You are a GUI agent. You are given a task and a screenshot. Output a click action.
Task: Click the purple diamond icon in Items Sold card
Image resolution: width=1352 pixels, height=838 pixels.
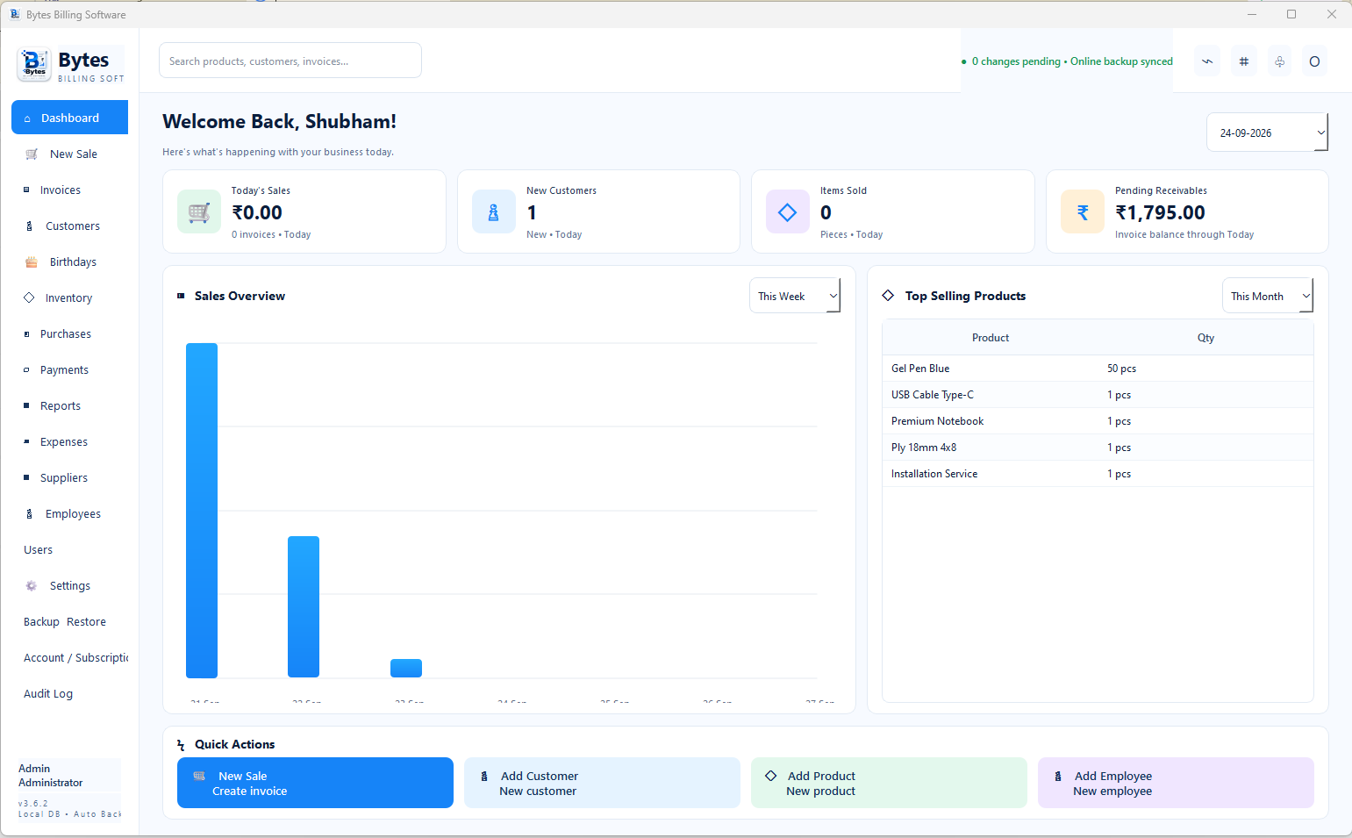[x=788, y=212]
